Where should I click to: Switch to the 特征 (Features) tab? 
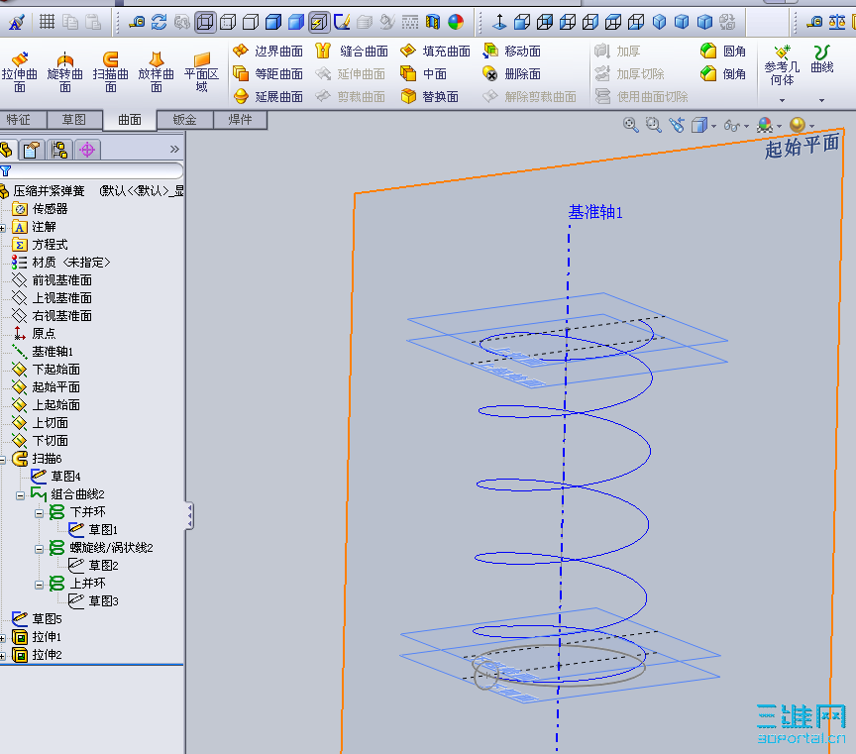(23, 120)
